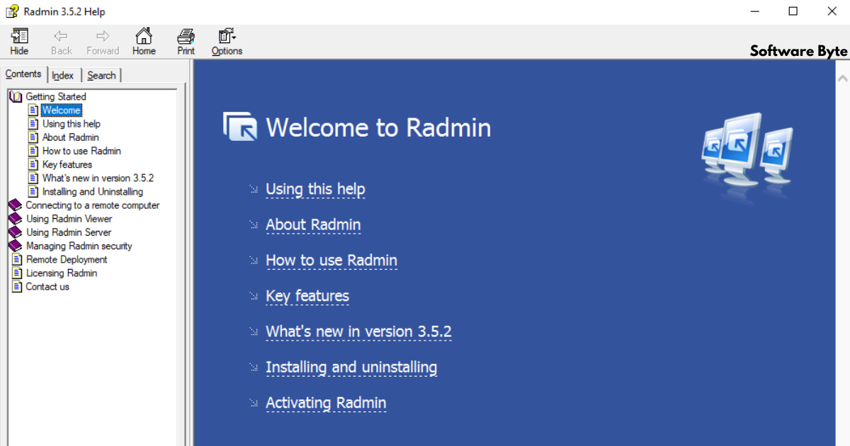Screen dimensions: 850x446
Task: Click page icon beside Welcome
Action: coord(33,110)
